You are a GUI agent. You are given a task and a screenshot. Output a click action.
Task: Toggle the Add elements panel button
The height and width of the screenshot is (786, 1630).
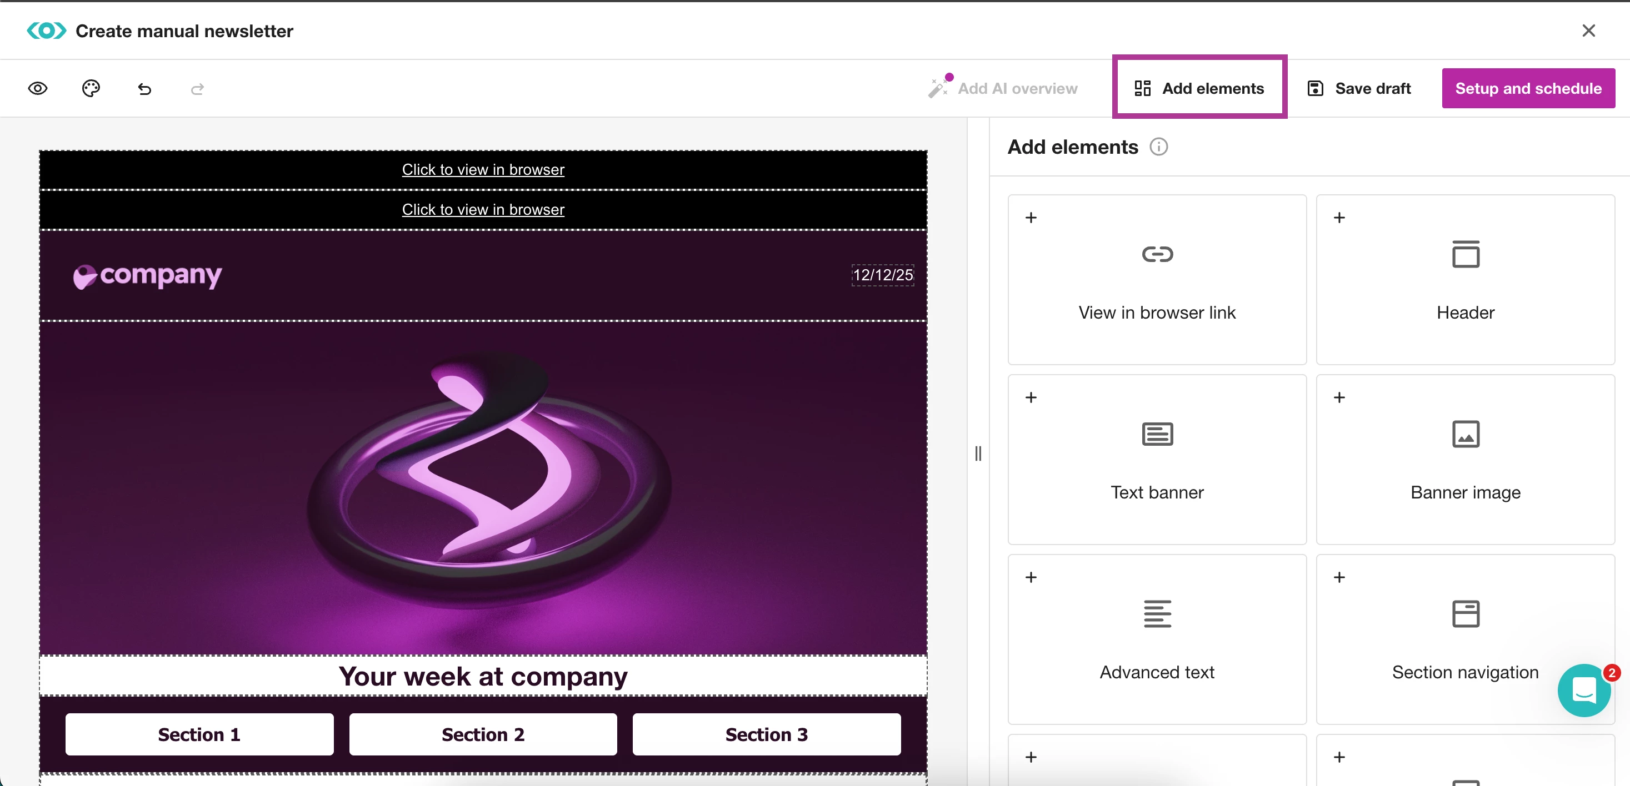click(1199, 88)
